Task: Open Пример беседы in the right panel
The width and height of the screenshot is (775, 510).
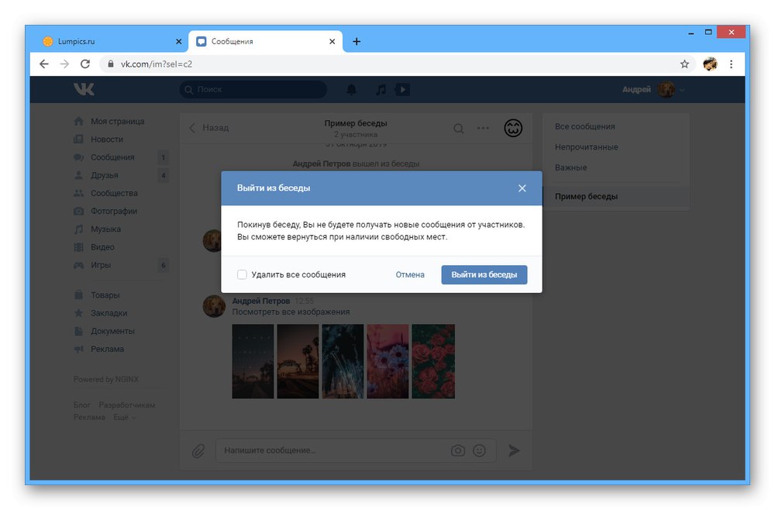Action: click(x=616, y=196)
